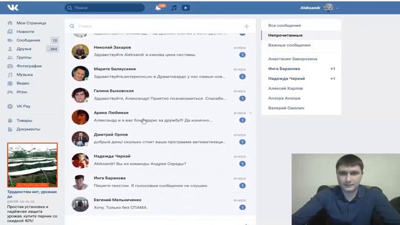Click the magnifier icon in messages search
Screen dimensions: 400x225
pyautogui.click(x=72, y=26)
